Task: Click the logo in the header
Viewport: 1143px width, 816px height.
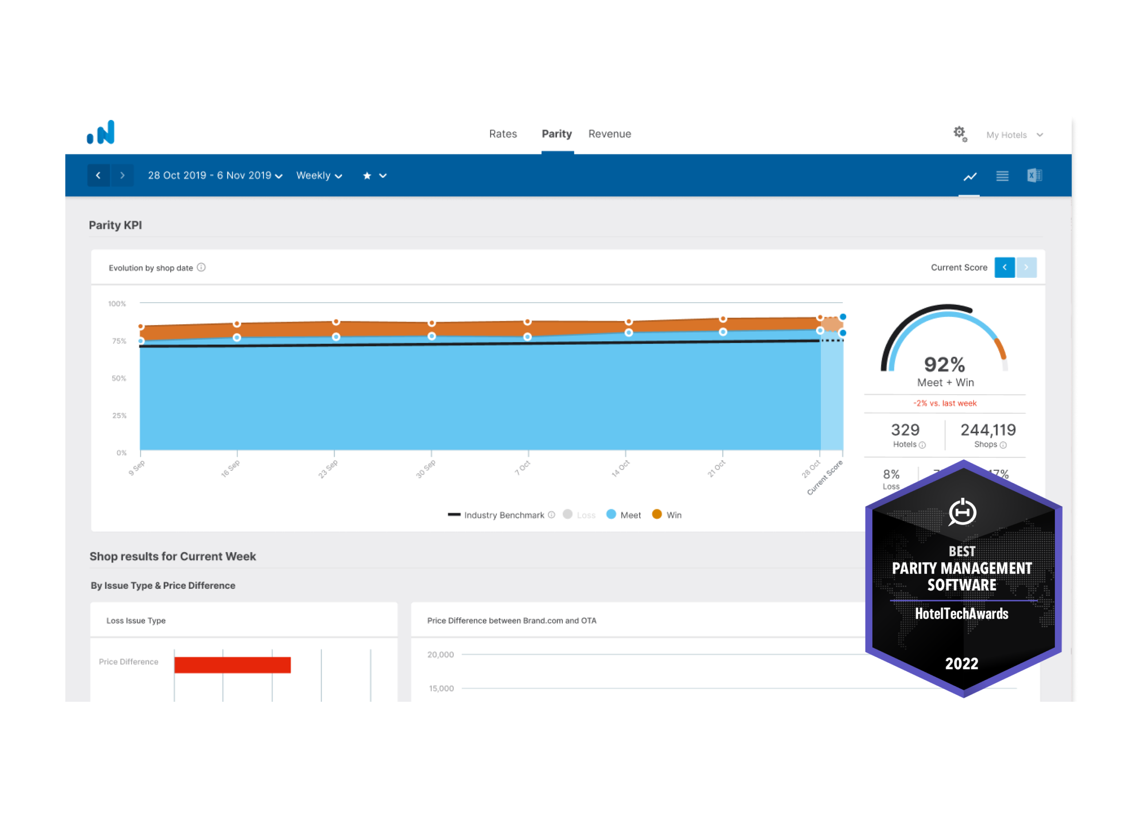Action: 101,133
